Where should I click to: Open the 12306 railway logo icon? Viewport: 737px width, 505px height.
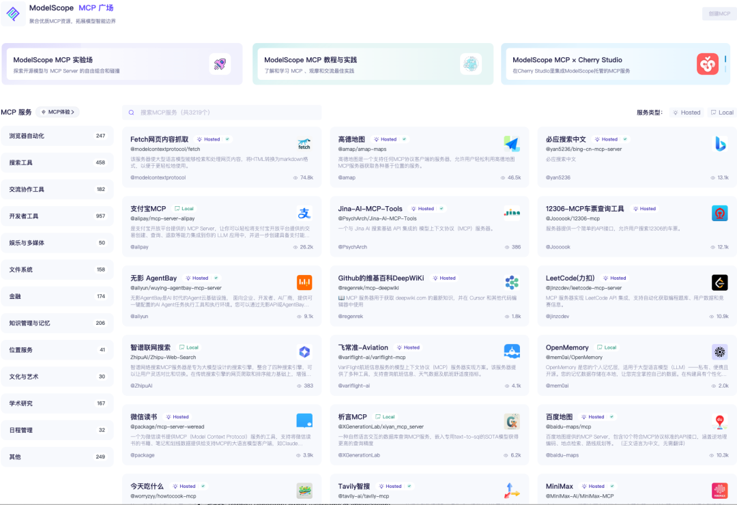pos(720,214)
